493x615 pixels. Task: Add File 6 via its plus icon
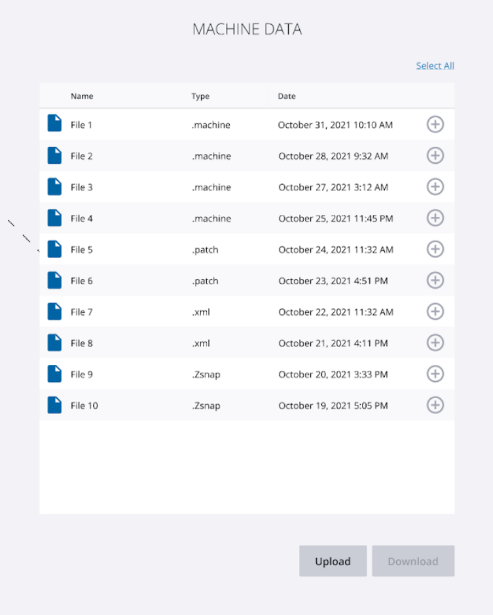pyautogui.click(x=435, y=280)
